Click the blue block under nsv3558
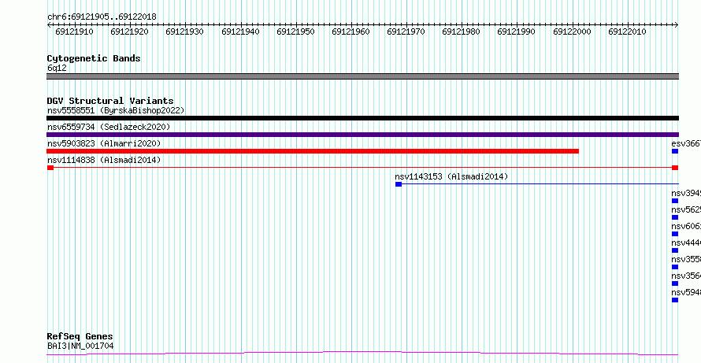The width and height of the screenshot is (701, 363). pos(675,267)
